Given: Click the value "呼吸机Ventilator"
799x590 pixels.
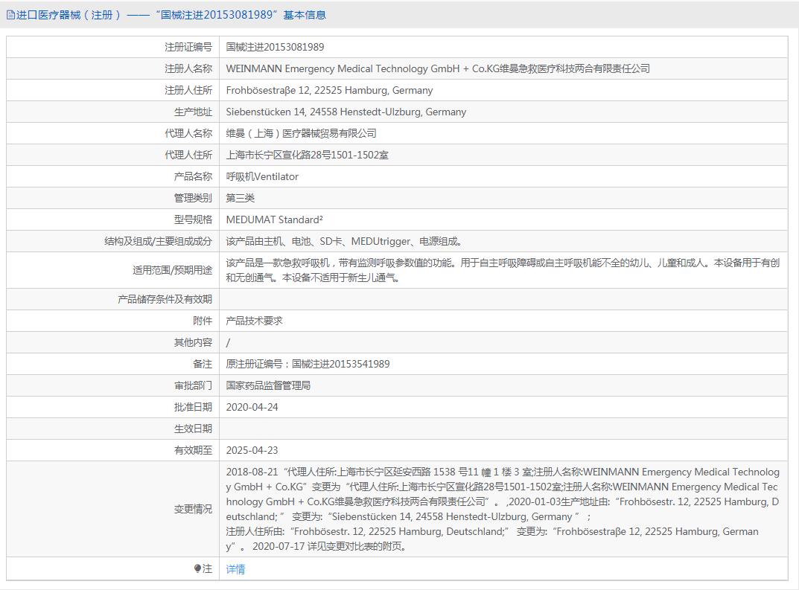Looking at the screenshot, I should point(262,176).
